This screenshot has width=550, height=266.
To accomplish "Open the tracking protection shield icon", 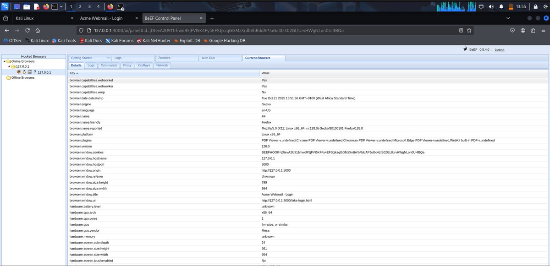I will point(82,30).
